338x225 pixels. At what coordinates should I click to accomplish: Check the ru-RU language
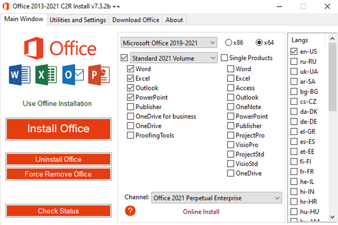(294, 61)
